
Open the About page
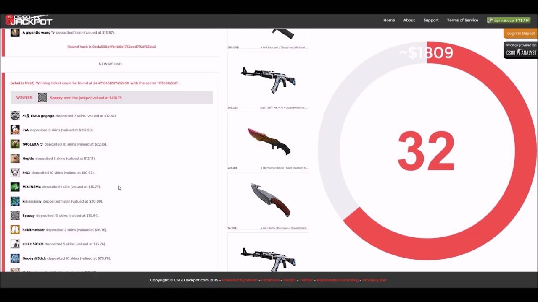pyautogui.click(x=409, y=20)
